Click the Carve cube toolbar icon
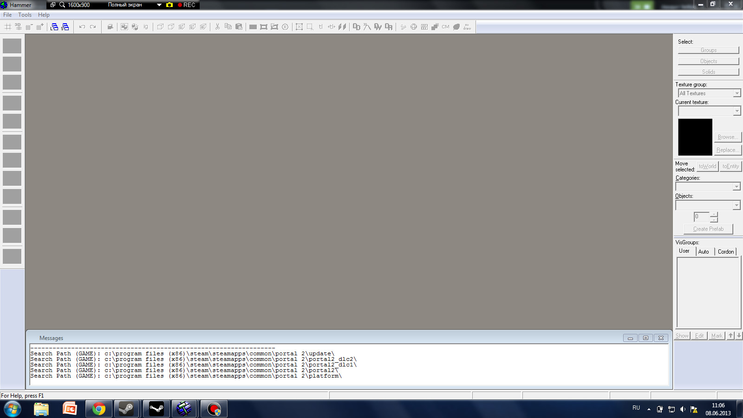The height and width of the screenshot is (418, 743). 110,27
